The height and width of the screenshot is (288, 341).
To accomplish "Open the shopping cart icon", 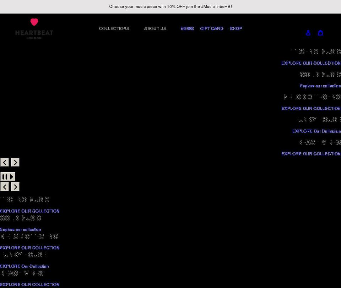I will [x=320, y=33].
